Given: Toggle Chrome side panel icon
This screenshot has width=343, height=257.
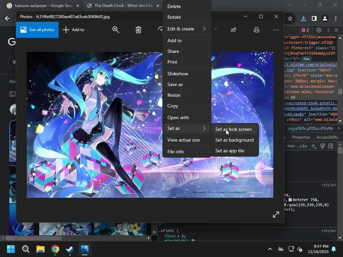Looking at the screenshot, I should coord(314,19).
